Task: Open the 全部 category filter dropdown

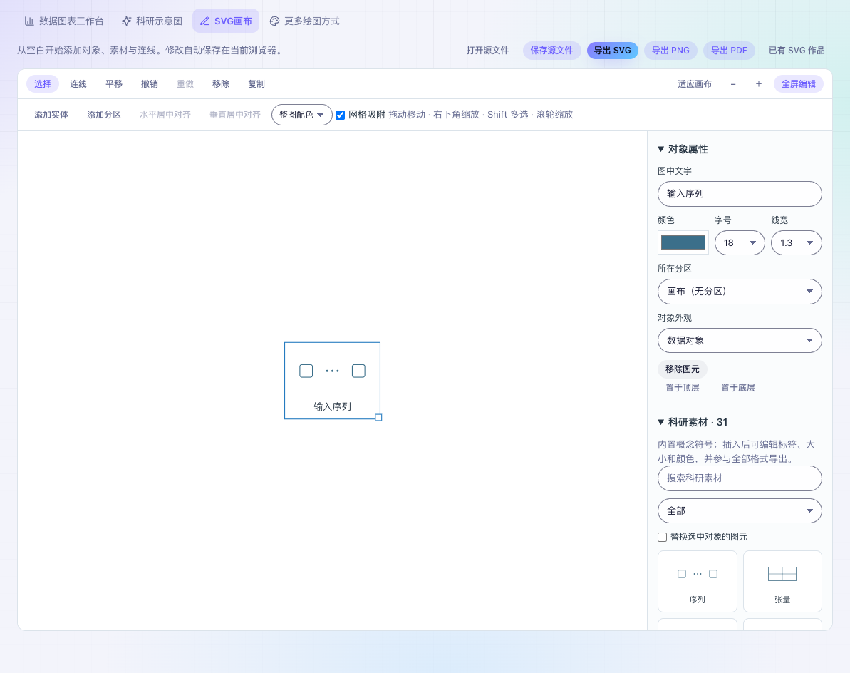Action: click(740, 511)
